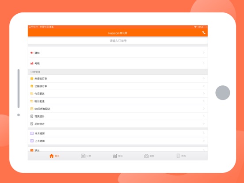Click the calendar icon beside 60天所有配送

pos(32,109)
